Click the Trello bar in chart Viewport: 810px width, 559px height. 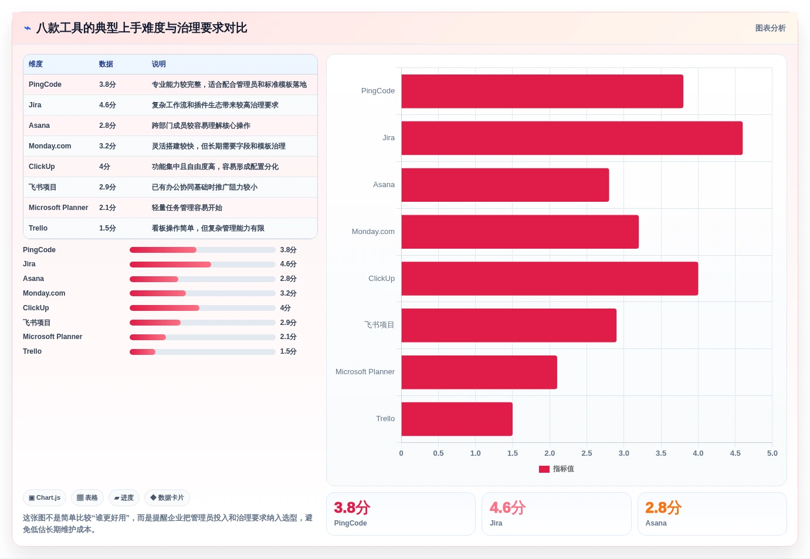tap(457, 419)
